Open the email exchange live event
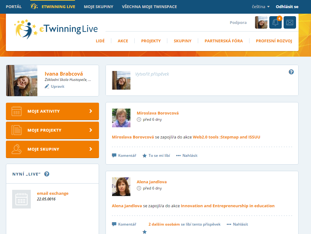The image size is (311, 234). point(53,193)
